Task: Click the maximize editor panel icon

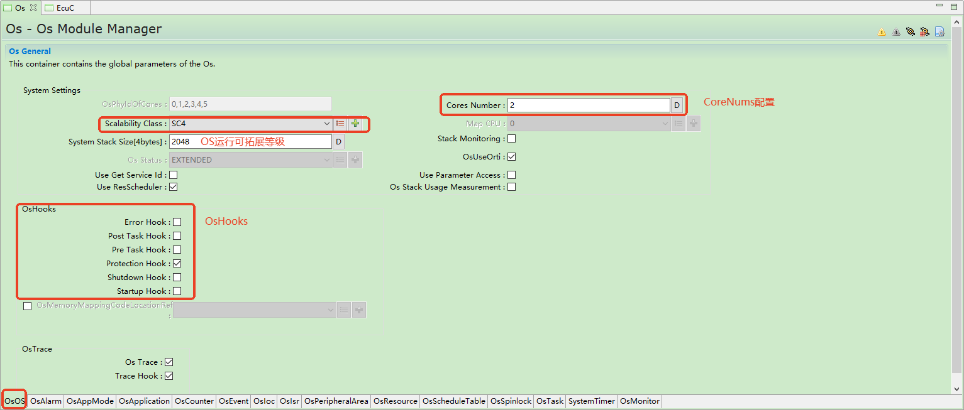Action: pos(955,6)
